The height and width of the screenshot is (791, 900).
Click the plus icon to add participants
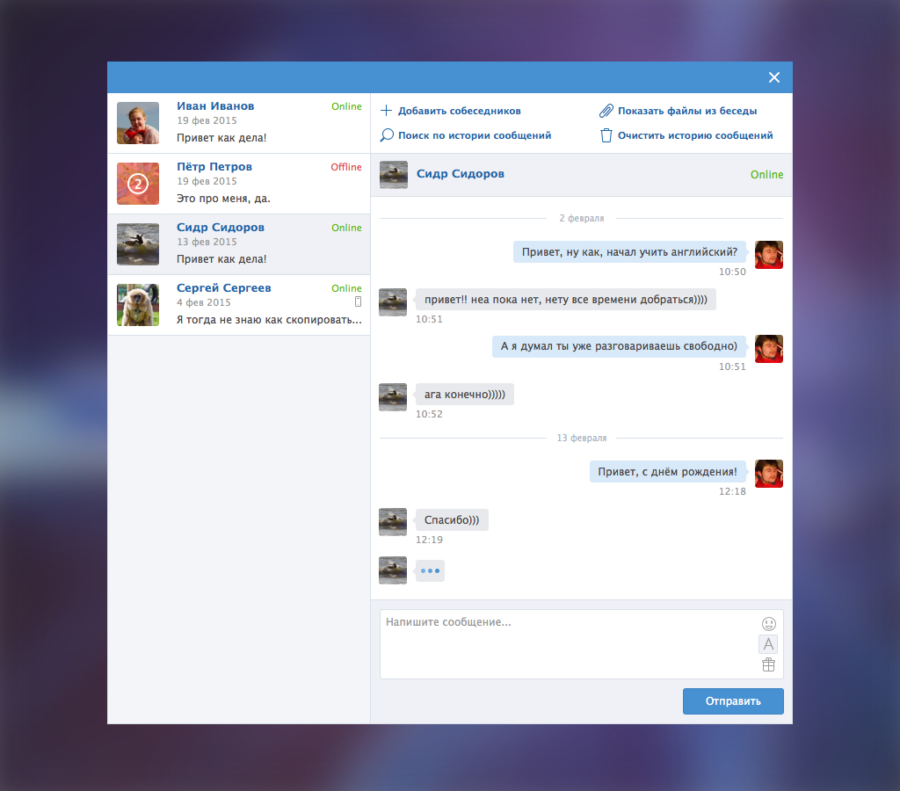point(387,111)
